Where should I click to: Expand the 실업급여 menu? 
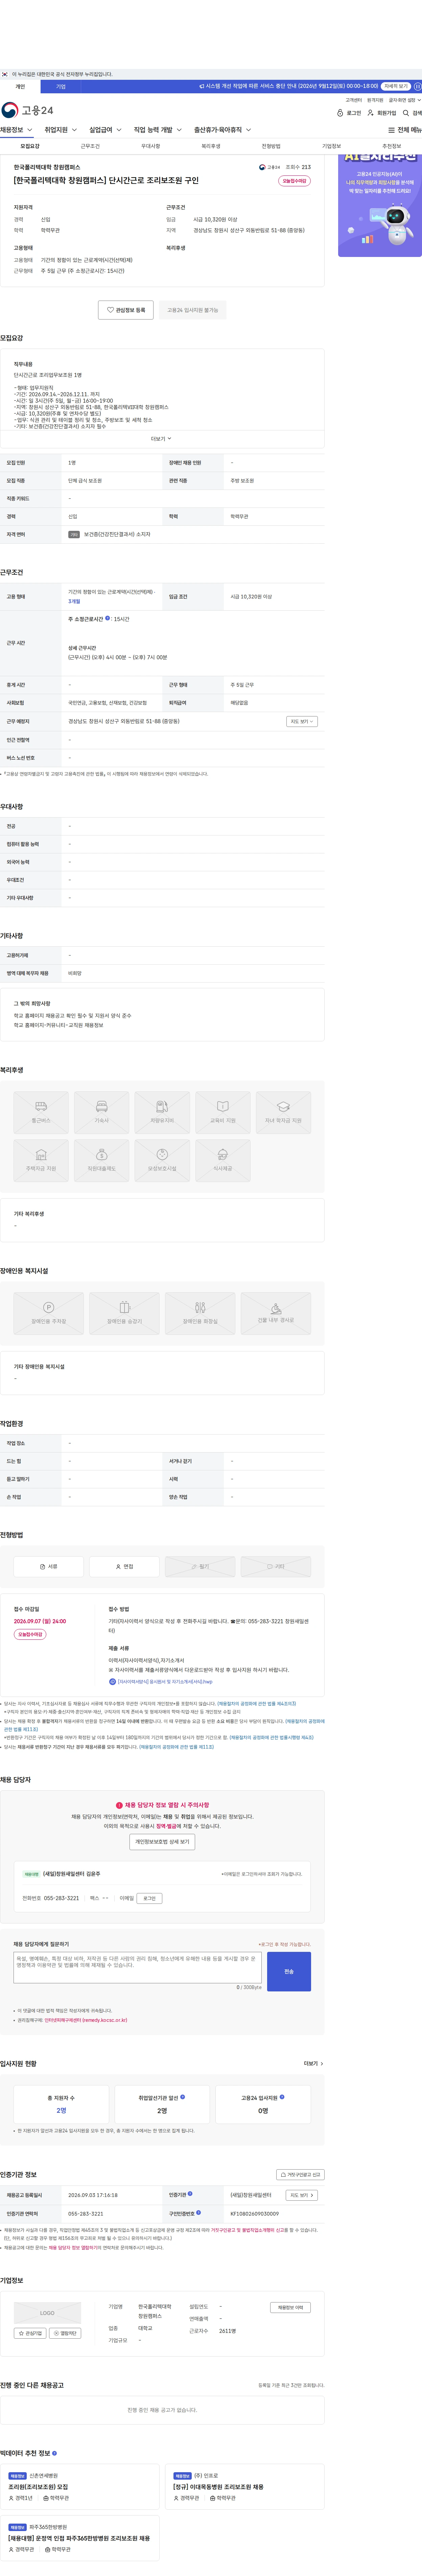(x=105, y=130)
